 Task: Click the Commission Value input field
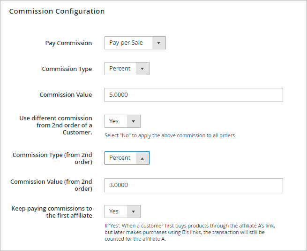tap(194, 95)
